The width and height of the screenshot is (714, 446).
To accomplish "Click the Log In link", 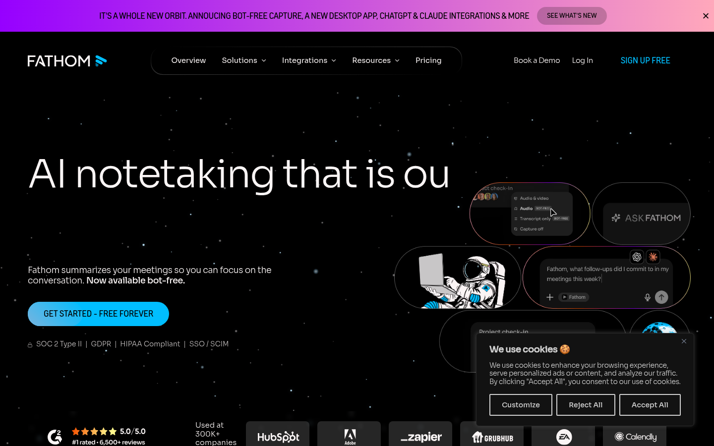I will pos(582,60).
